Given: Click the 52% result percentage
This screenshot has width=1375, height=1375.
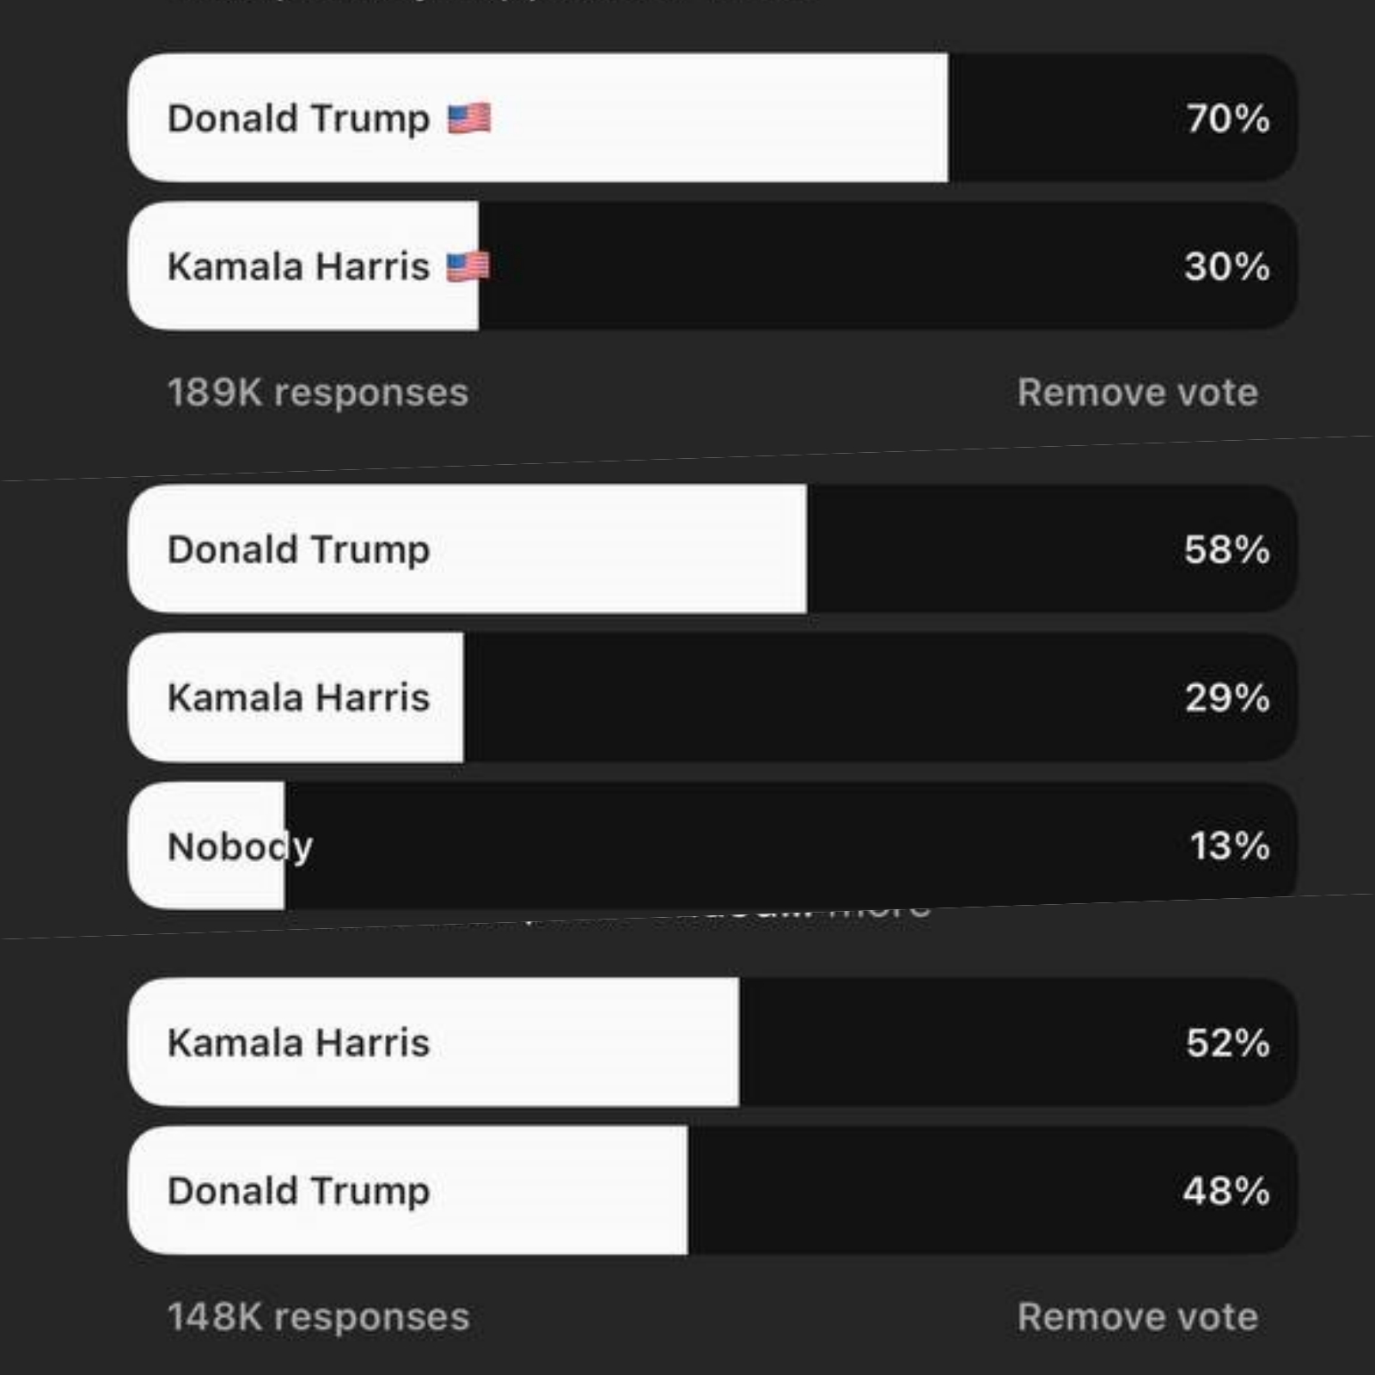Looking at the screenshot, I should point(1228,1043).
